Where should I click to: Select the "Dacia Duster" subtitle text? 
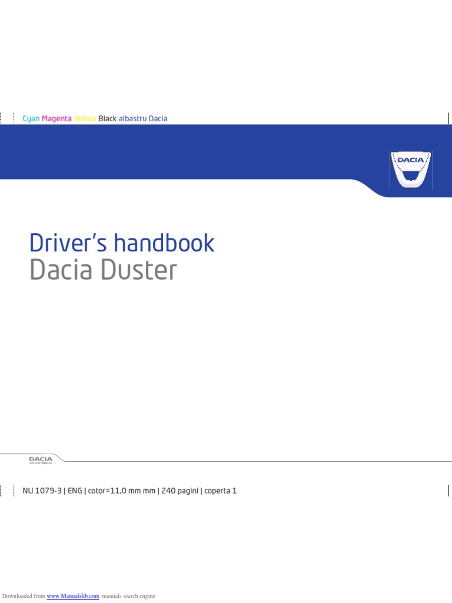click(104, 270)
